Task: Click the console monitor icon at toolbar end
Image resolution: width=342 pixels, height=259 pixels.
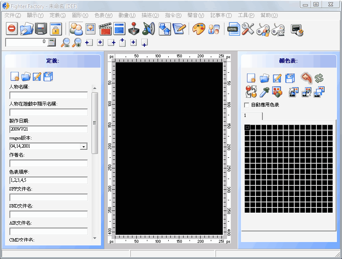Action: tap(297, 30)
